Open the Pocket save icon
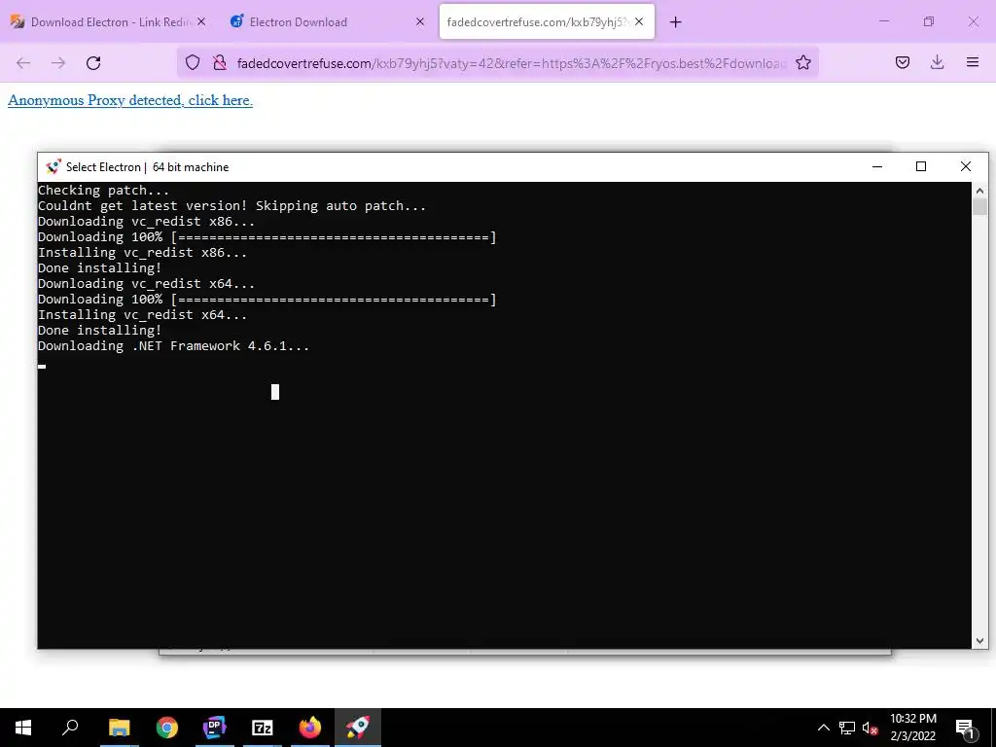 pyautogui.click(x=902, y=62)
